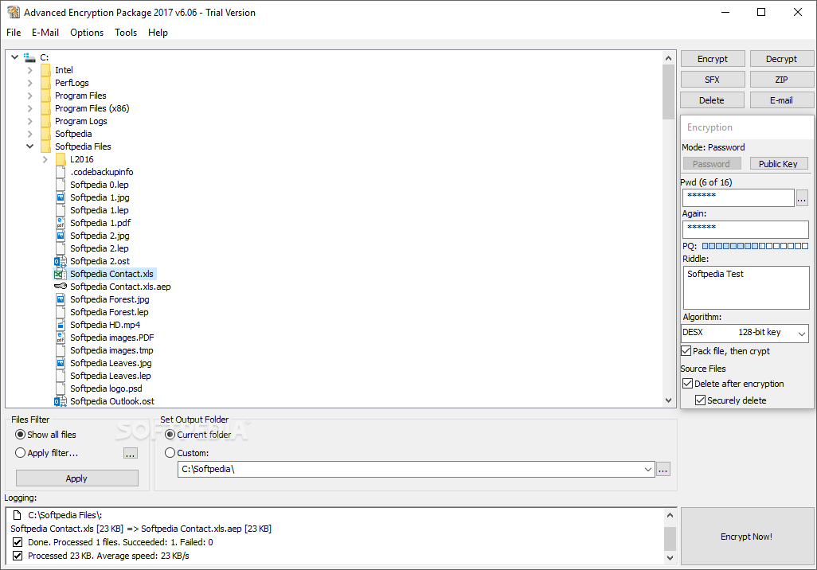Collapse the C: drive tree node

(x=14, y=57)
